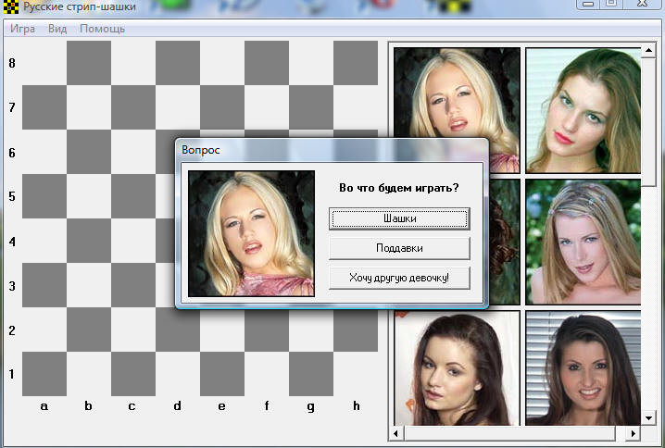The image size is (665, 448).
Task: Click the dark board square a1
Action: (44, 374)
